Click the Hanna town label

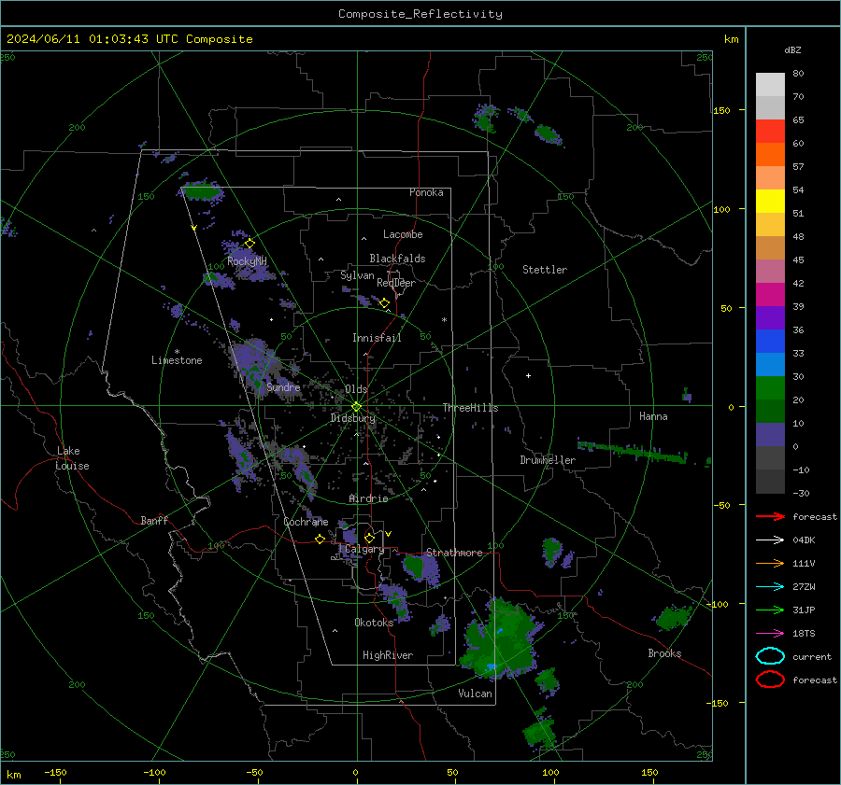coord(653,416)
